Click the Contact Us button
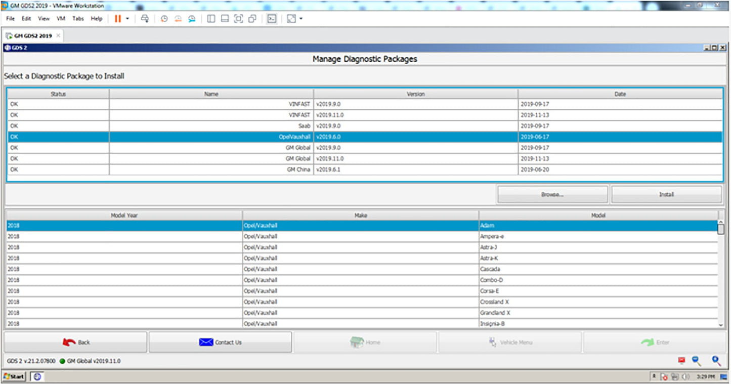The height and width of the screenshot is (384, 731). click(x=220, y=343)
